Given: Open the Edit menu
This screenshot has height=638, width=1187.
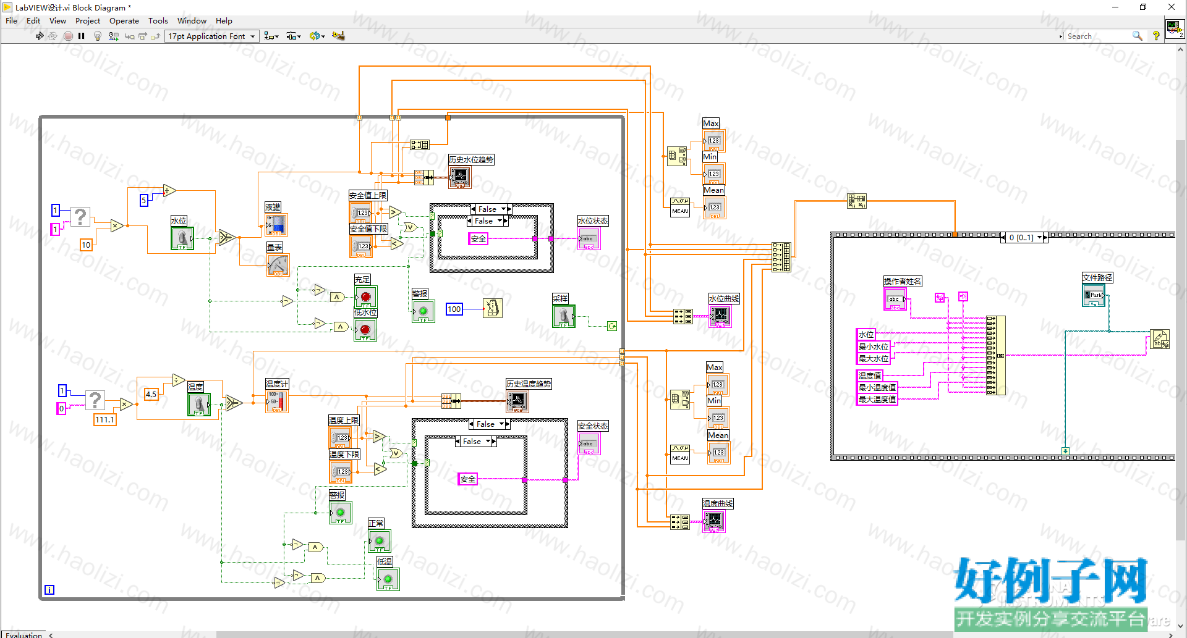Looking at the screenshot, I should coord(33,20).
